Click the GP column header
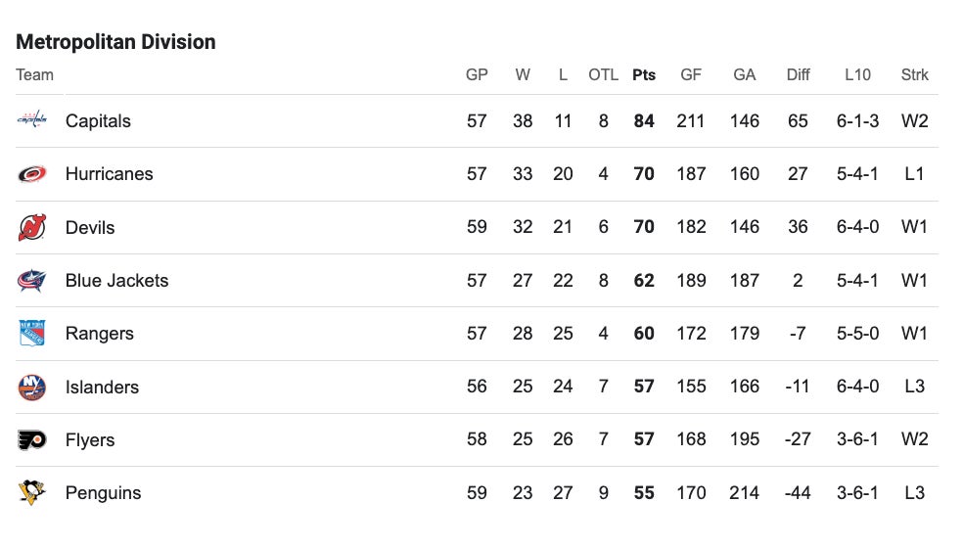The image size is (963, 548). (477, 74)
